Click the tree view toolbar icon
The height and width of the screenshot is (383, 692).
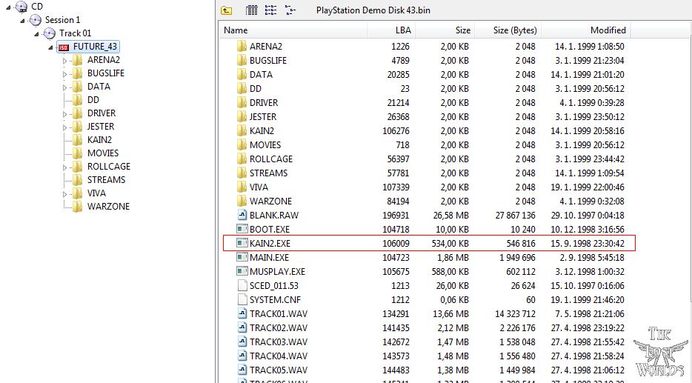(290, 10)
